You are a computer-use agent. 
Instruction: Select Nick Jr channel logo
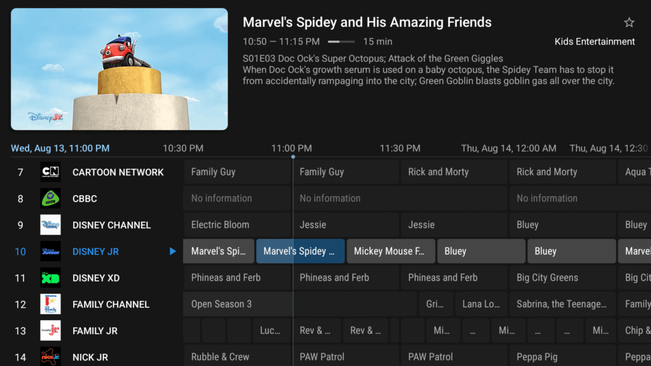(x=50, y=356)
